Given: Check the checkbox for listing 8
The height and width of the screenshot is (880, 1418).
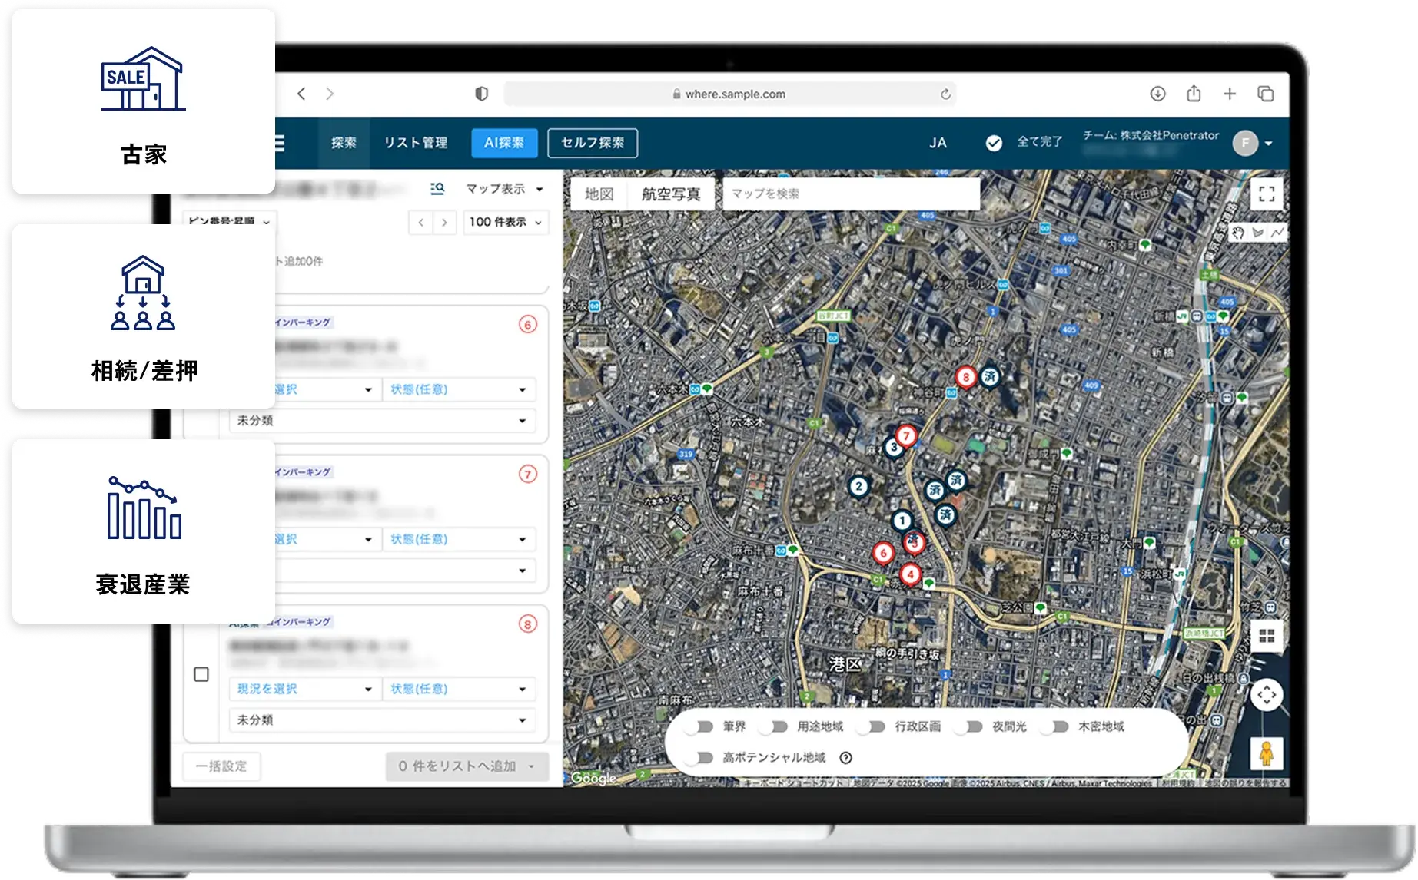Looking at the screenshot, I should 201,674.
